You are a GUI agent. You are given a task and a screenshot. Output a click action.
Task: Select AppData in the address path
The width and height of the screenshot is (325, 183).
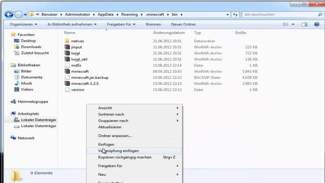pyautogui.click(x=106, y=15)
